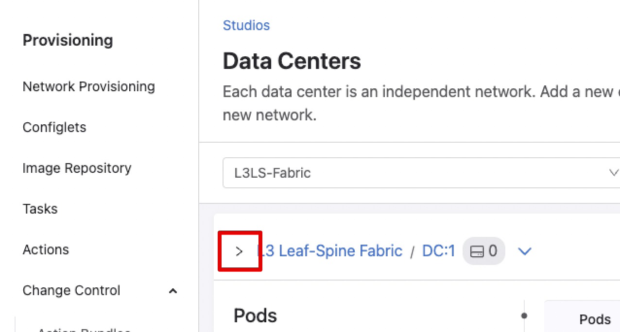Click the Change Control sidebar label
Viewport: 620px width, 332px height.
click(71, 291)
